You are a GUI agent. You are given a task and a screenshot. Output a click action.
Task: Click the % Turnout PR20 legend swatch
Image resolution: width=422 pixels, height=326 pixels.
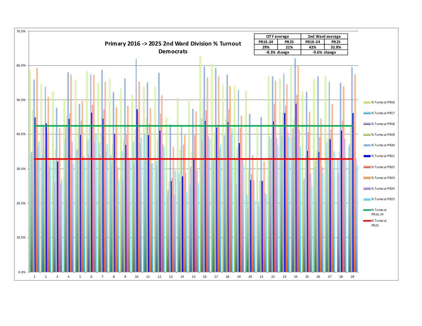click(x=367, y=145)
